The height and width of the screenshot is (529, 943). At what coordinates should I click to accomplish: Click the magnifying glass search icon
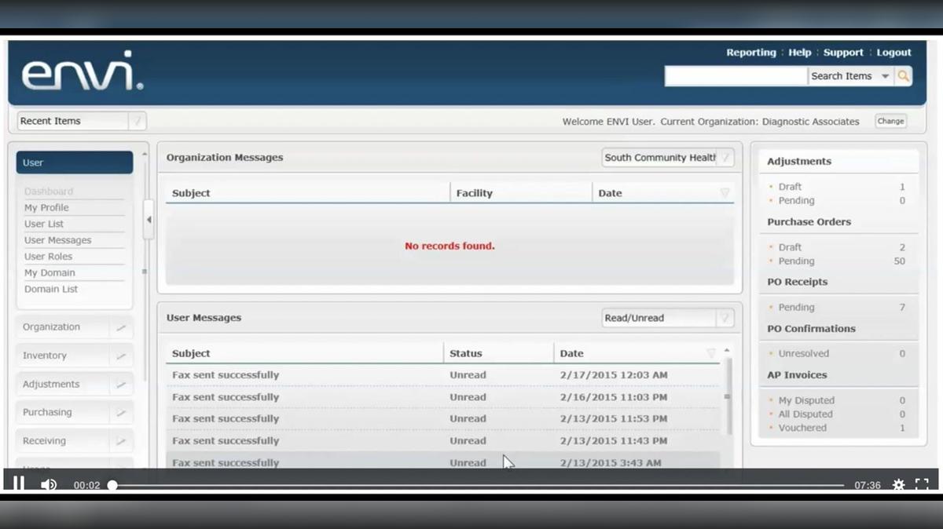coord(904,76)
